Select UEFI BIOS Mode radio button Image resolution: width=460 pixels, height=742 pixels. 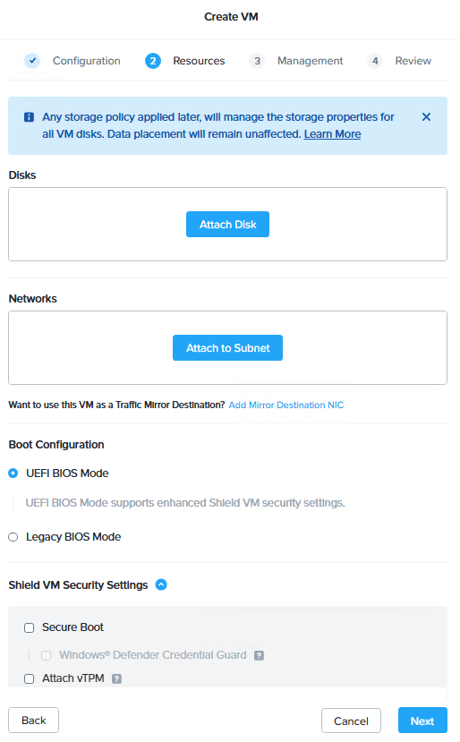coord(13,473)
